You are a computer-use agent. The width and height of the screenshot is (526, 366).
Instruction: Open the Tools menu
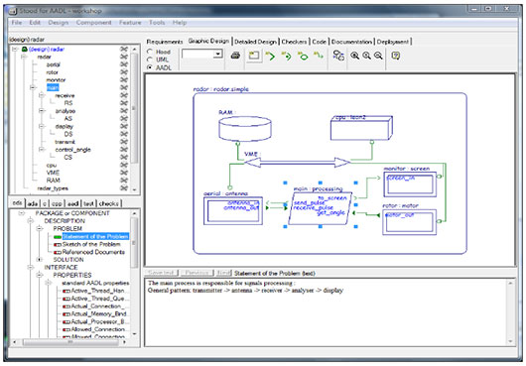(x=157, y=23)
